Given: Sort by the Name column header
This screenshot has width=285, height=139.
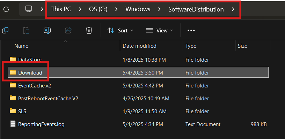Looking at the screenshot, I should point(21,46).
